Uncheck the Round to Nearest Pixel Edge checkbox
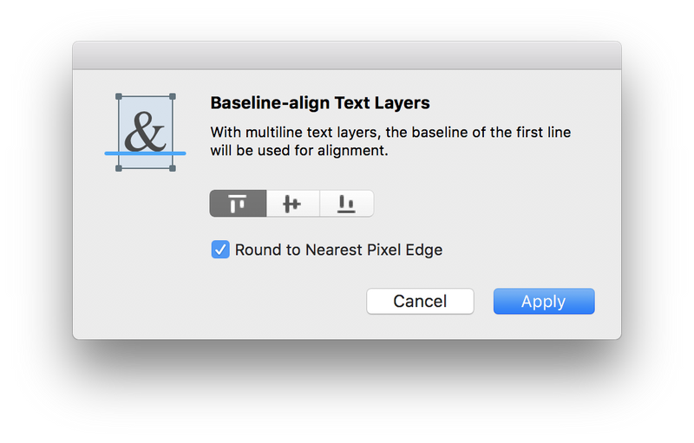This screenshot has height=443, width=694. pyautogui.click(x=220, y=250)
